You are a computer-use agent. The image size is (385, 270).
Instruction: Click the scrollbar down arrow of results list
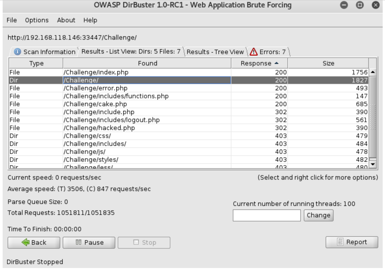[x=373, y=164]
